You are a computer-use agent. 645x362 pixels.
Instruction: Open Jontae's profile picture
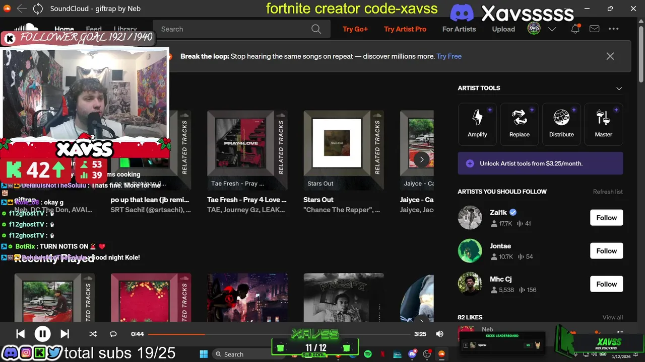[x=470, y=251]
